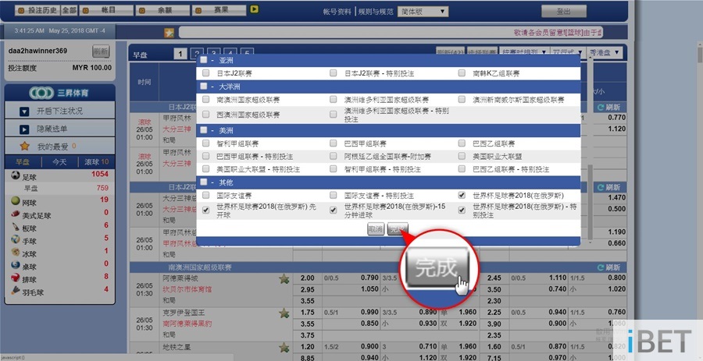Check the 南韩K乙组联赛 checkbox

[462, 73]
